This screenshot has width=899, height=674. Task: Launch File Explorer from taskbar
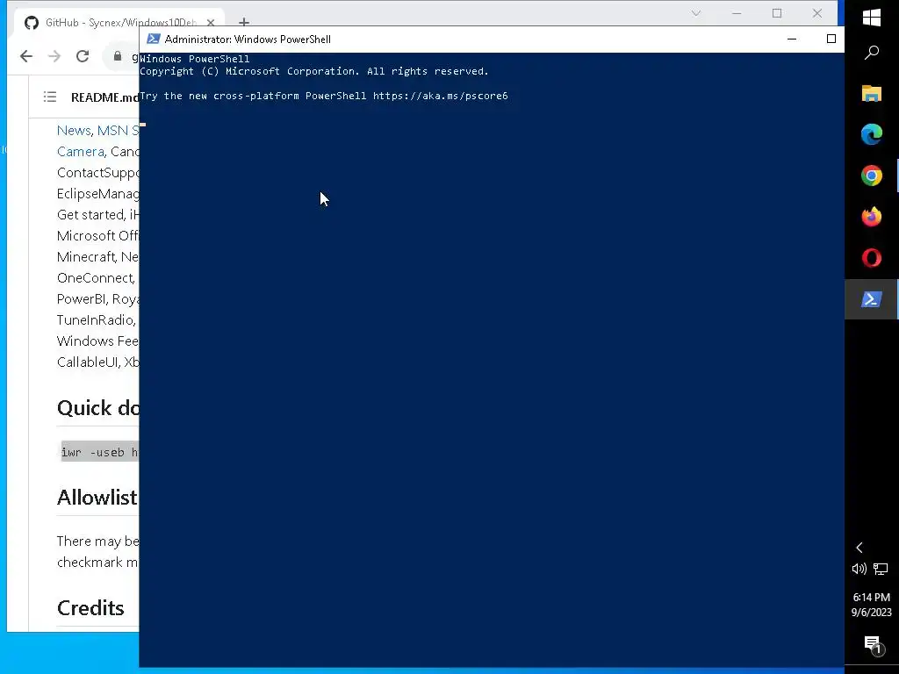tap(872, 93)
